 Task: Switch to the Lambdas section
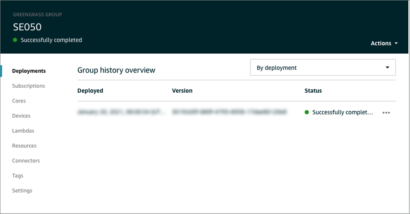click(x=23, y=130)
